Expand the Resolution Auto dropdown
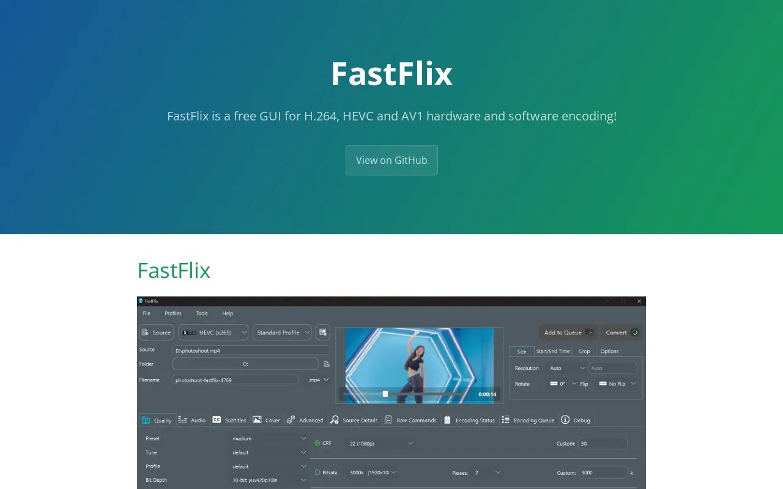The image size is (783, 489). point(567,368)
